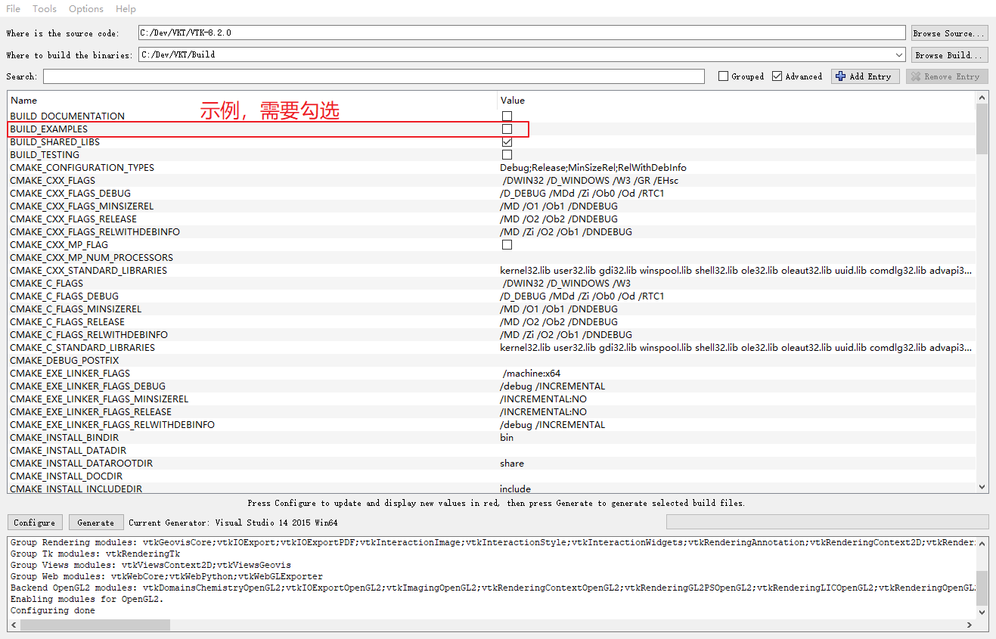Click the source code path field

[522, 33]
